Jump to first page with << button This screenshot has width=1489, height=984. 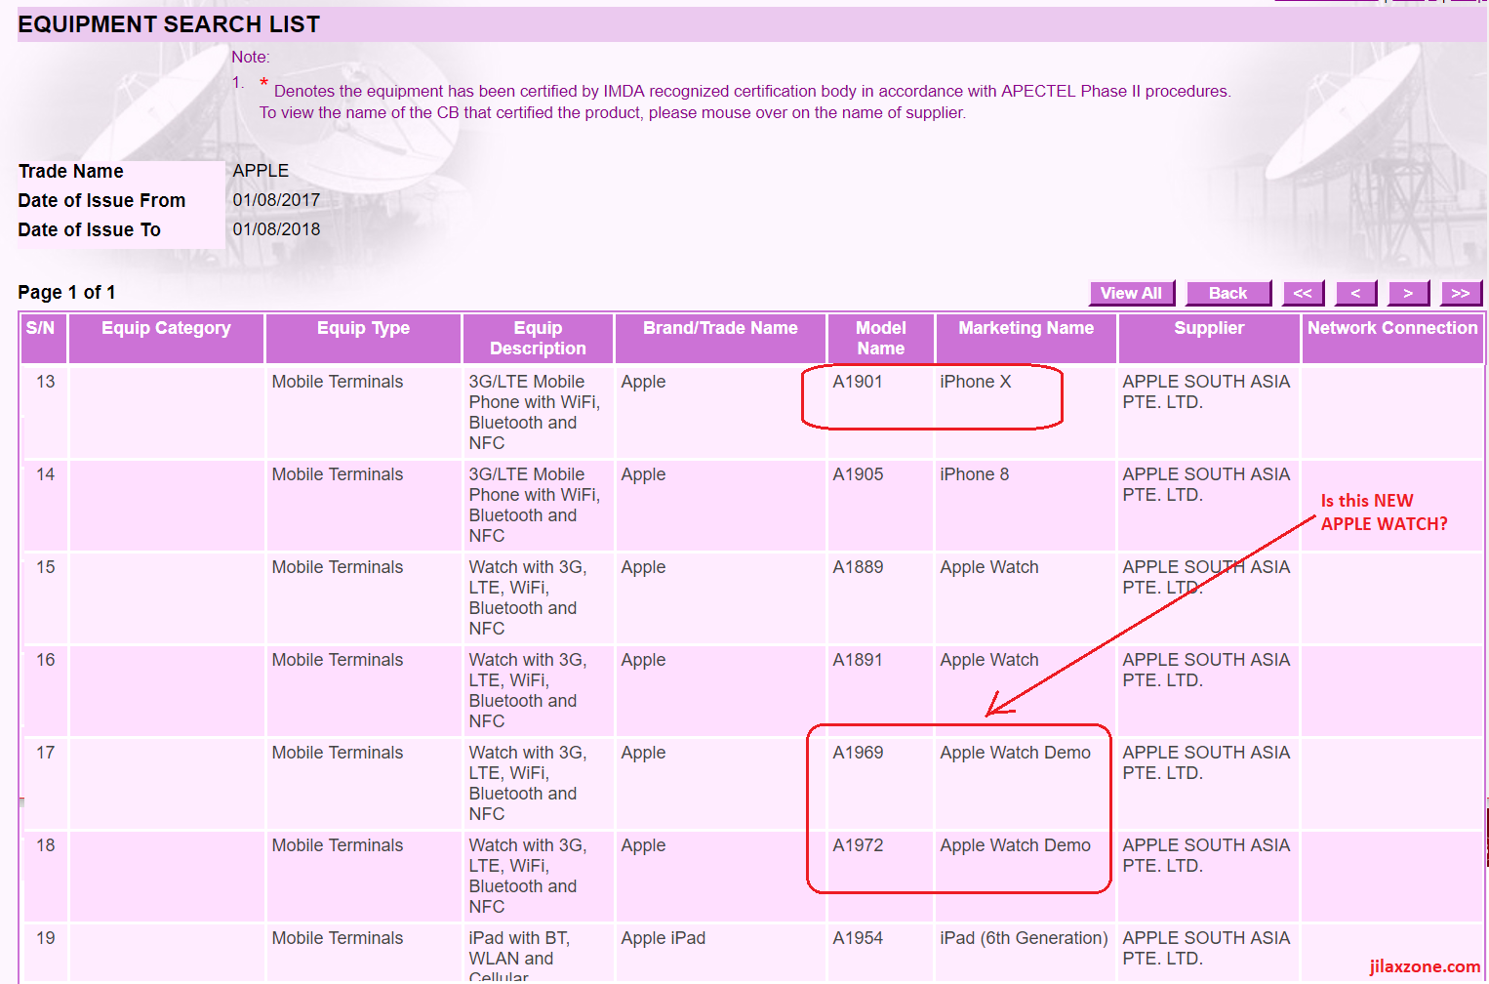click(x=1303, y=293)
